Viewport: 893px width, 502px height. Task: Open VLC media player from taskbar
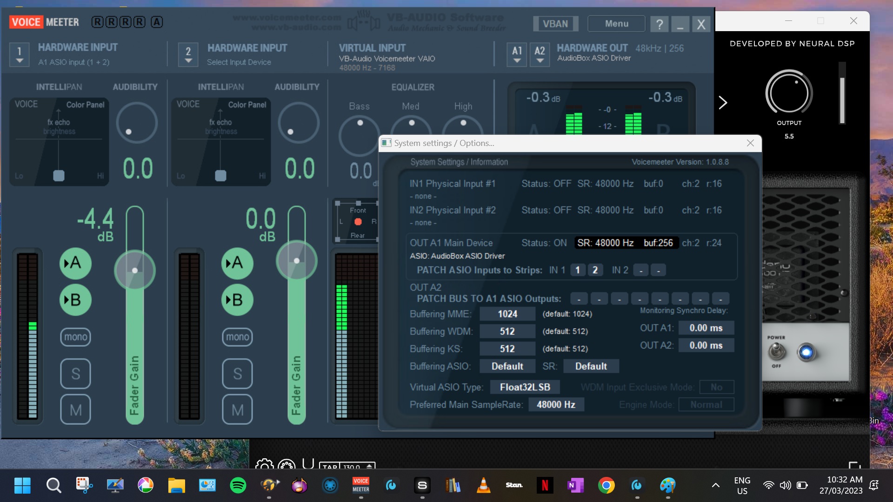(x=483, y=486)
